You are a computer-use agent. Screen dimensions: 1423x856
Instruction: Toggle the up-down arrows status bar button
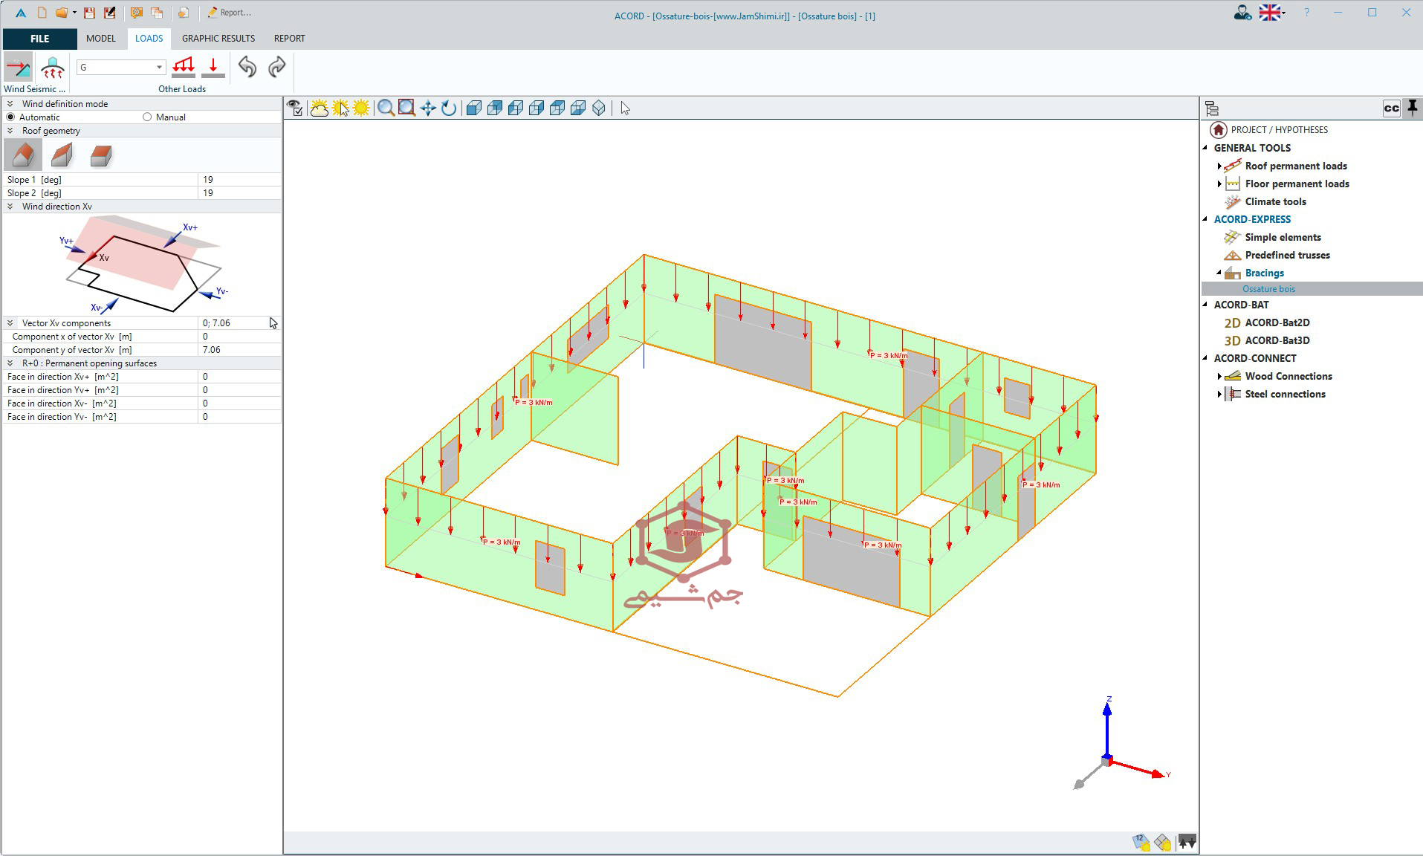(1187, 842)
